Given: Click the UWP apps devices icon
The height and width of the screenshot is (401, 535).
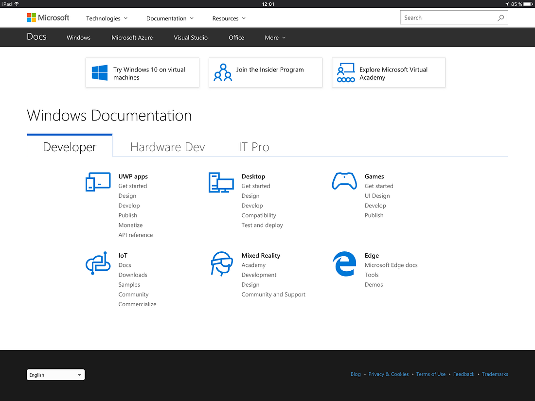Looking at the screenshot, I should [97, 182].
